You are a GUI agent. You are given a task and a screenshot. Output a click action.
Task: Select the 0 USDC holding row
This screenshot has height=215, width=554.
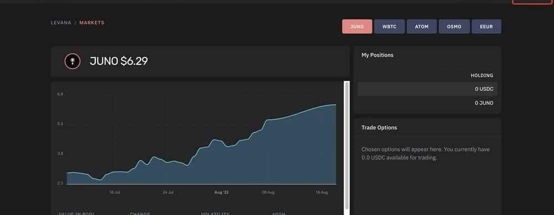click(427, 89)
